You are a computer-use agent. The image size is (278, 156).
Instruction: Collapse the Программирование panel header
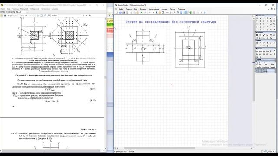pyautogui.click(x=265, y=62)
